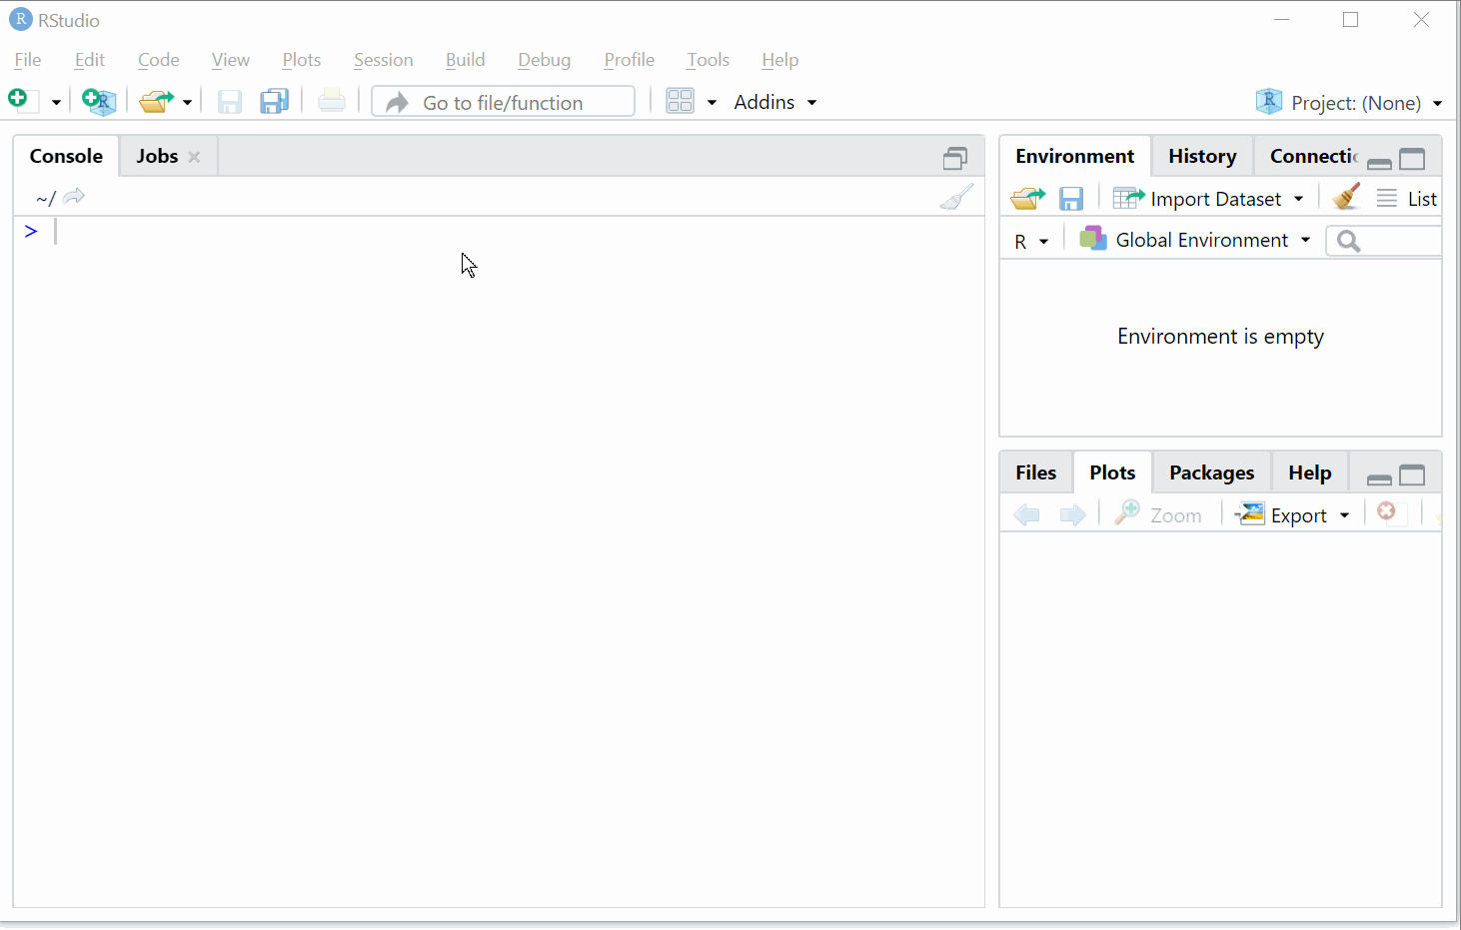Screen dimensions: 1461x930
Task: Click into the console prompt line
Action: click(500, 232)
